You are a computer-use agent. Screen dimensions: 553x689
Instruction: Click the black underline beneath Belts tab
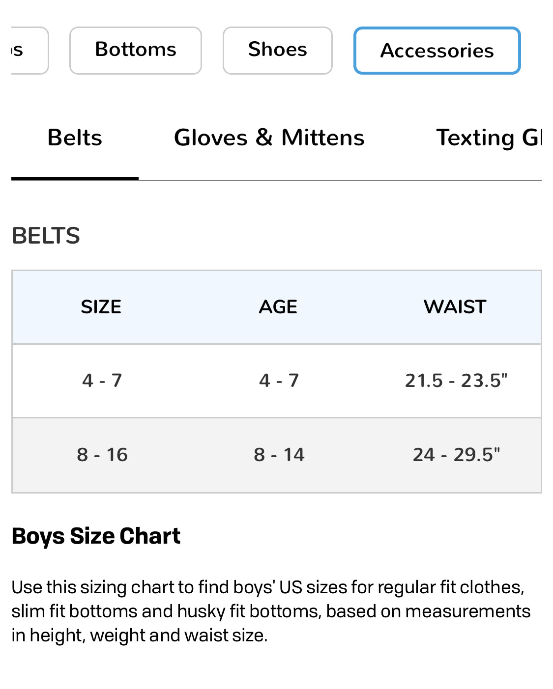coord(75,178)
